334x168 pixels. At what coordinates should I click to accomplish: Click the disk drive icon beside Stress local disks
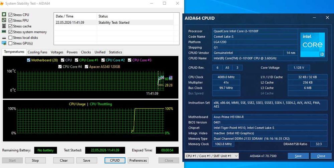4,38
